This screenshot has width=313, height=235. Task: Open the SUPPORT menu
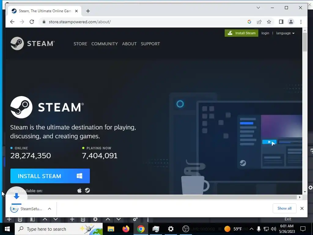click(x=150, y=44)
